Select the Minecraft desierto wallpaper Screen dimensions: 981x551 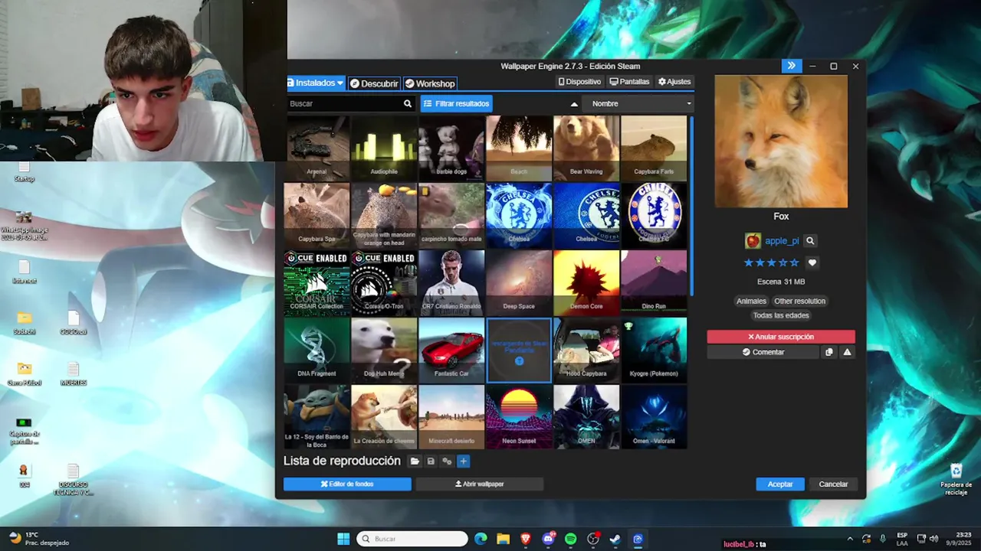[451, 416]
